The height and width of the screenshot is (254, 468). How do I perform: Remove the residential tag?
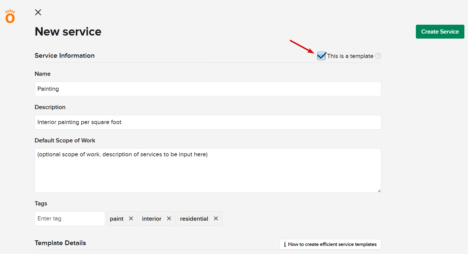click(x=216, y=218)
